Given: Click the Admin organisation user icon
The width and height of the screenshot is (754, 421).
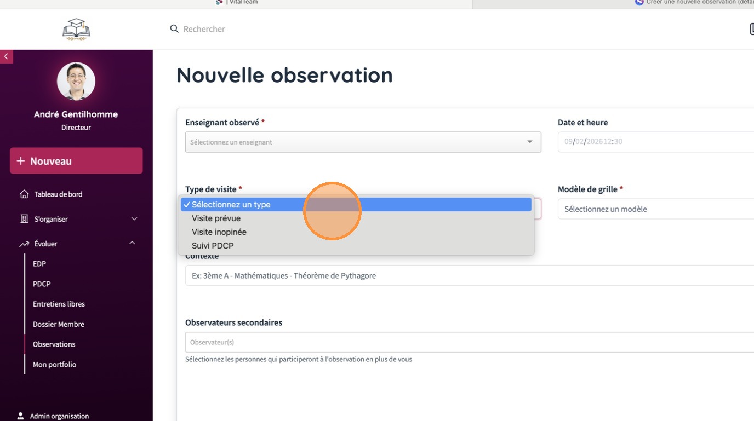Looking at the screenshot, I should (x=21, y=416).
